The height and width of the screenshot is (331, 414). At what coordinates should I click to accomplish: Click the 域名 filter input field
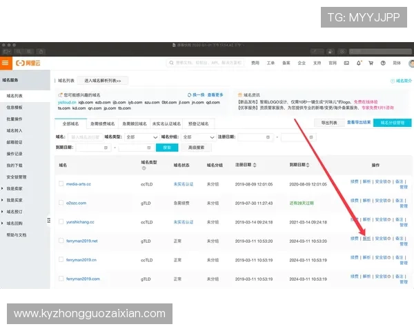(86, 137)
